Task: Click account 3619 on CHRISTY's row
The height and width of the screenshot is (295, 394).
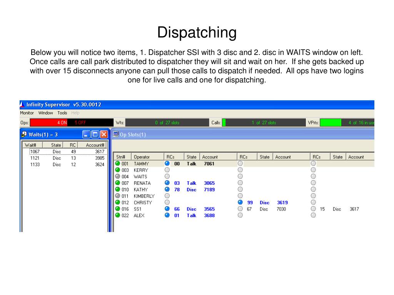Action: tap(282, 202)
